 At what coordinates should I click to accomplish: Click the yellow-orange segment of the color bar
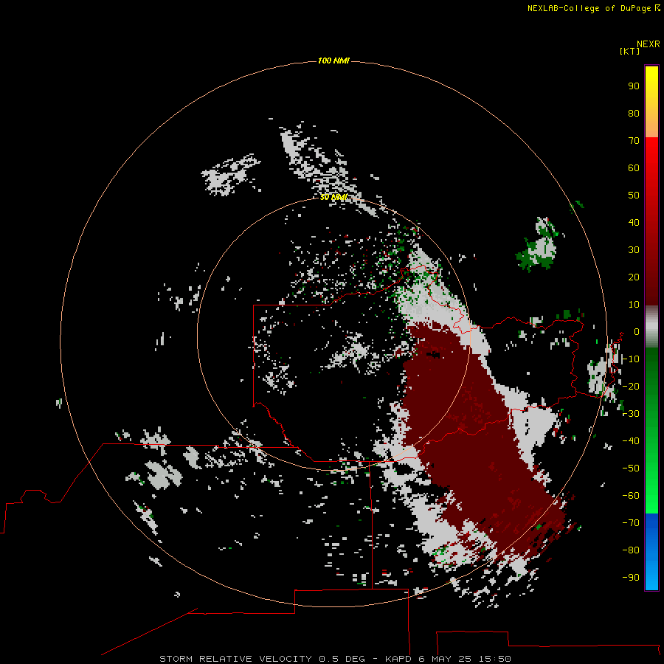pyautogui.click(x=651, y=102)
